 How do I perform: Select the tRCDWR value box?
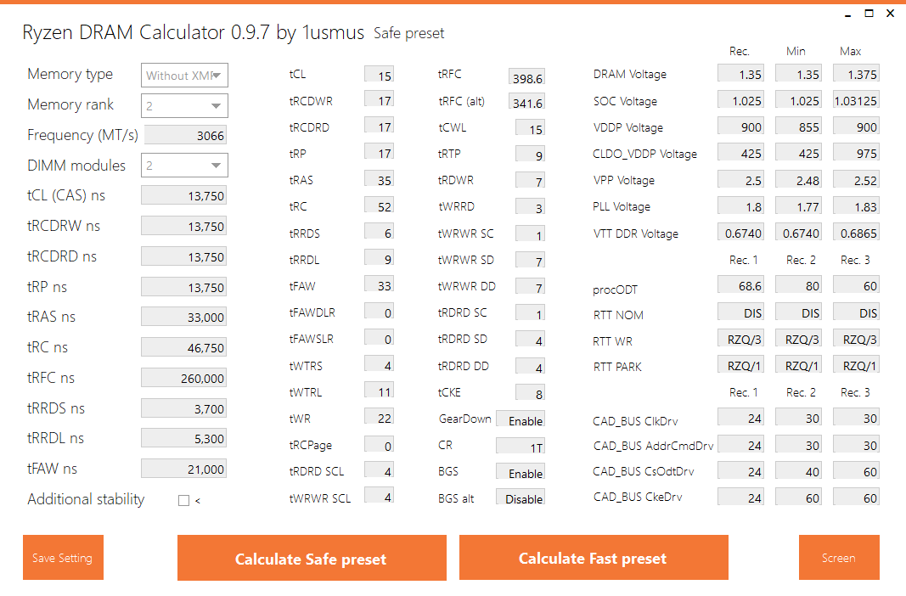coord(379,100)
